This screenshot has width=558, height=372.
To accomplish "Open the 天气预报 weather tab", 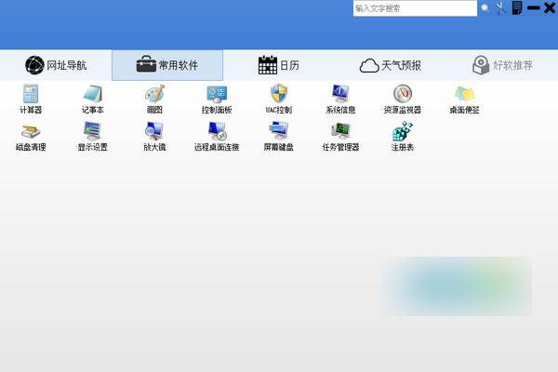I will pos(391,65).
